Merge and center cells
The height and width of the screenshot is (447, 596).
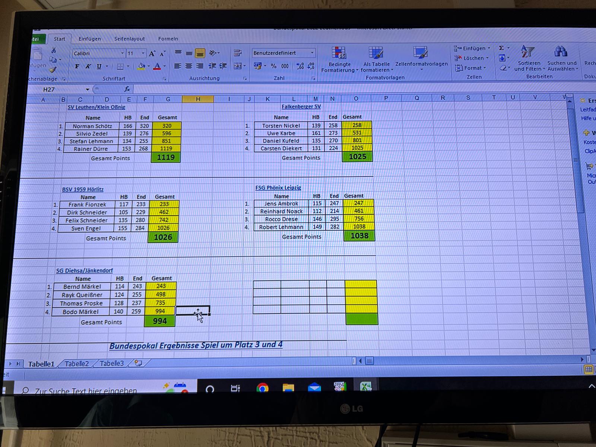[x=238, y=66]
